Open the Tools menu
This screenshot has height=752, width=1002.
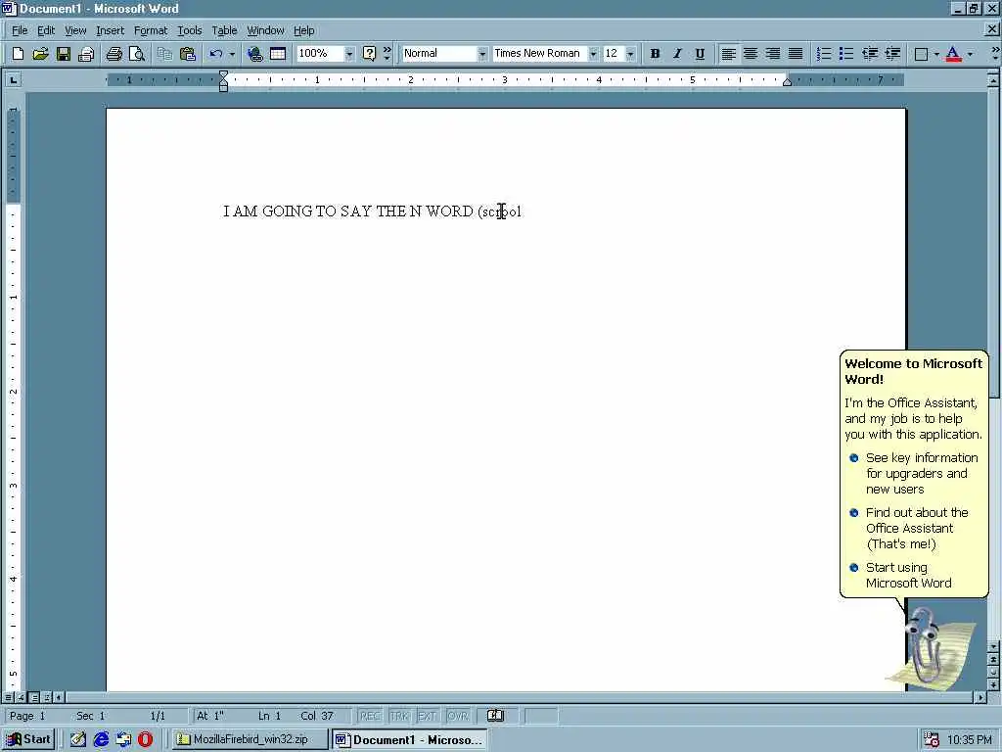(x=190, y=30)
